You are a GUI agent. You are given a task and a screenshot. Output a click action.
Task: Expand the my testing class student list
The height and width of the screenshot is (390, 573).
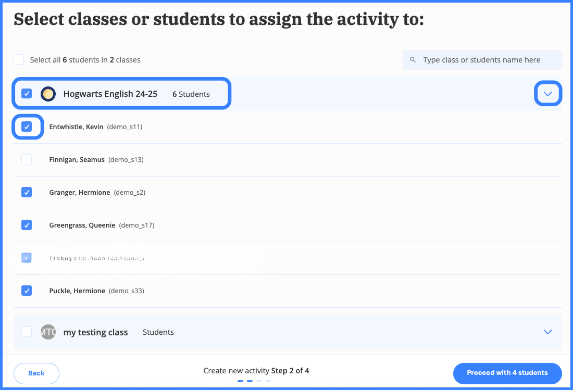click(547, 332)
